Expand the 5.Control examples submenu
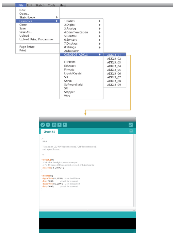This screenshot has height=236, width=175. click(x=81, y=36)
